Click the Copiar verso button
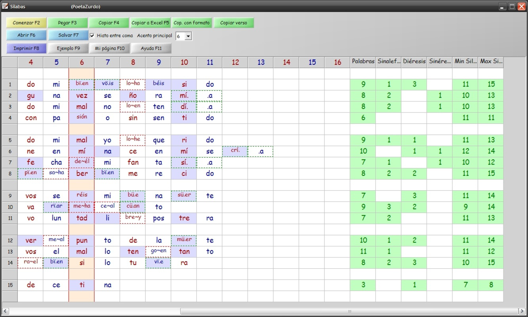528x317 pixels. click(x=234, y=23)
